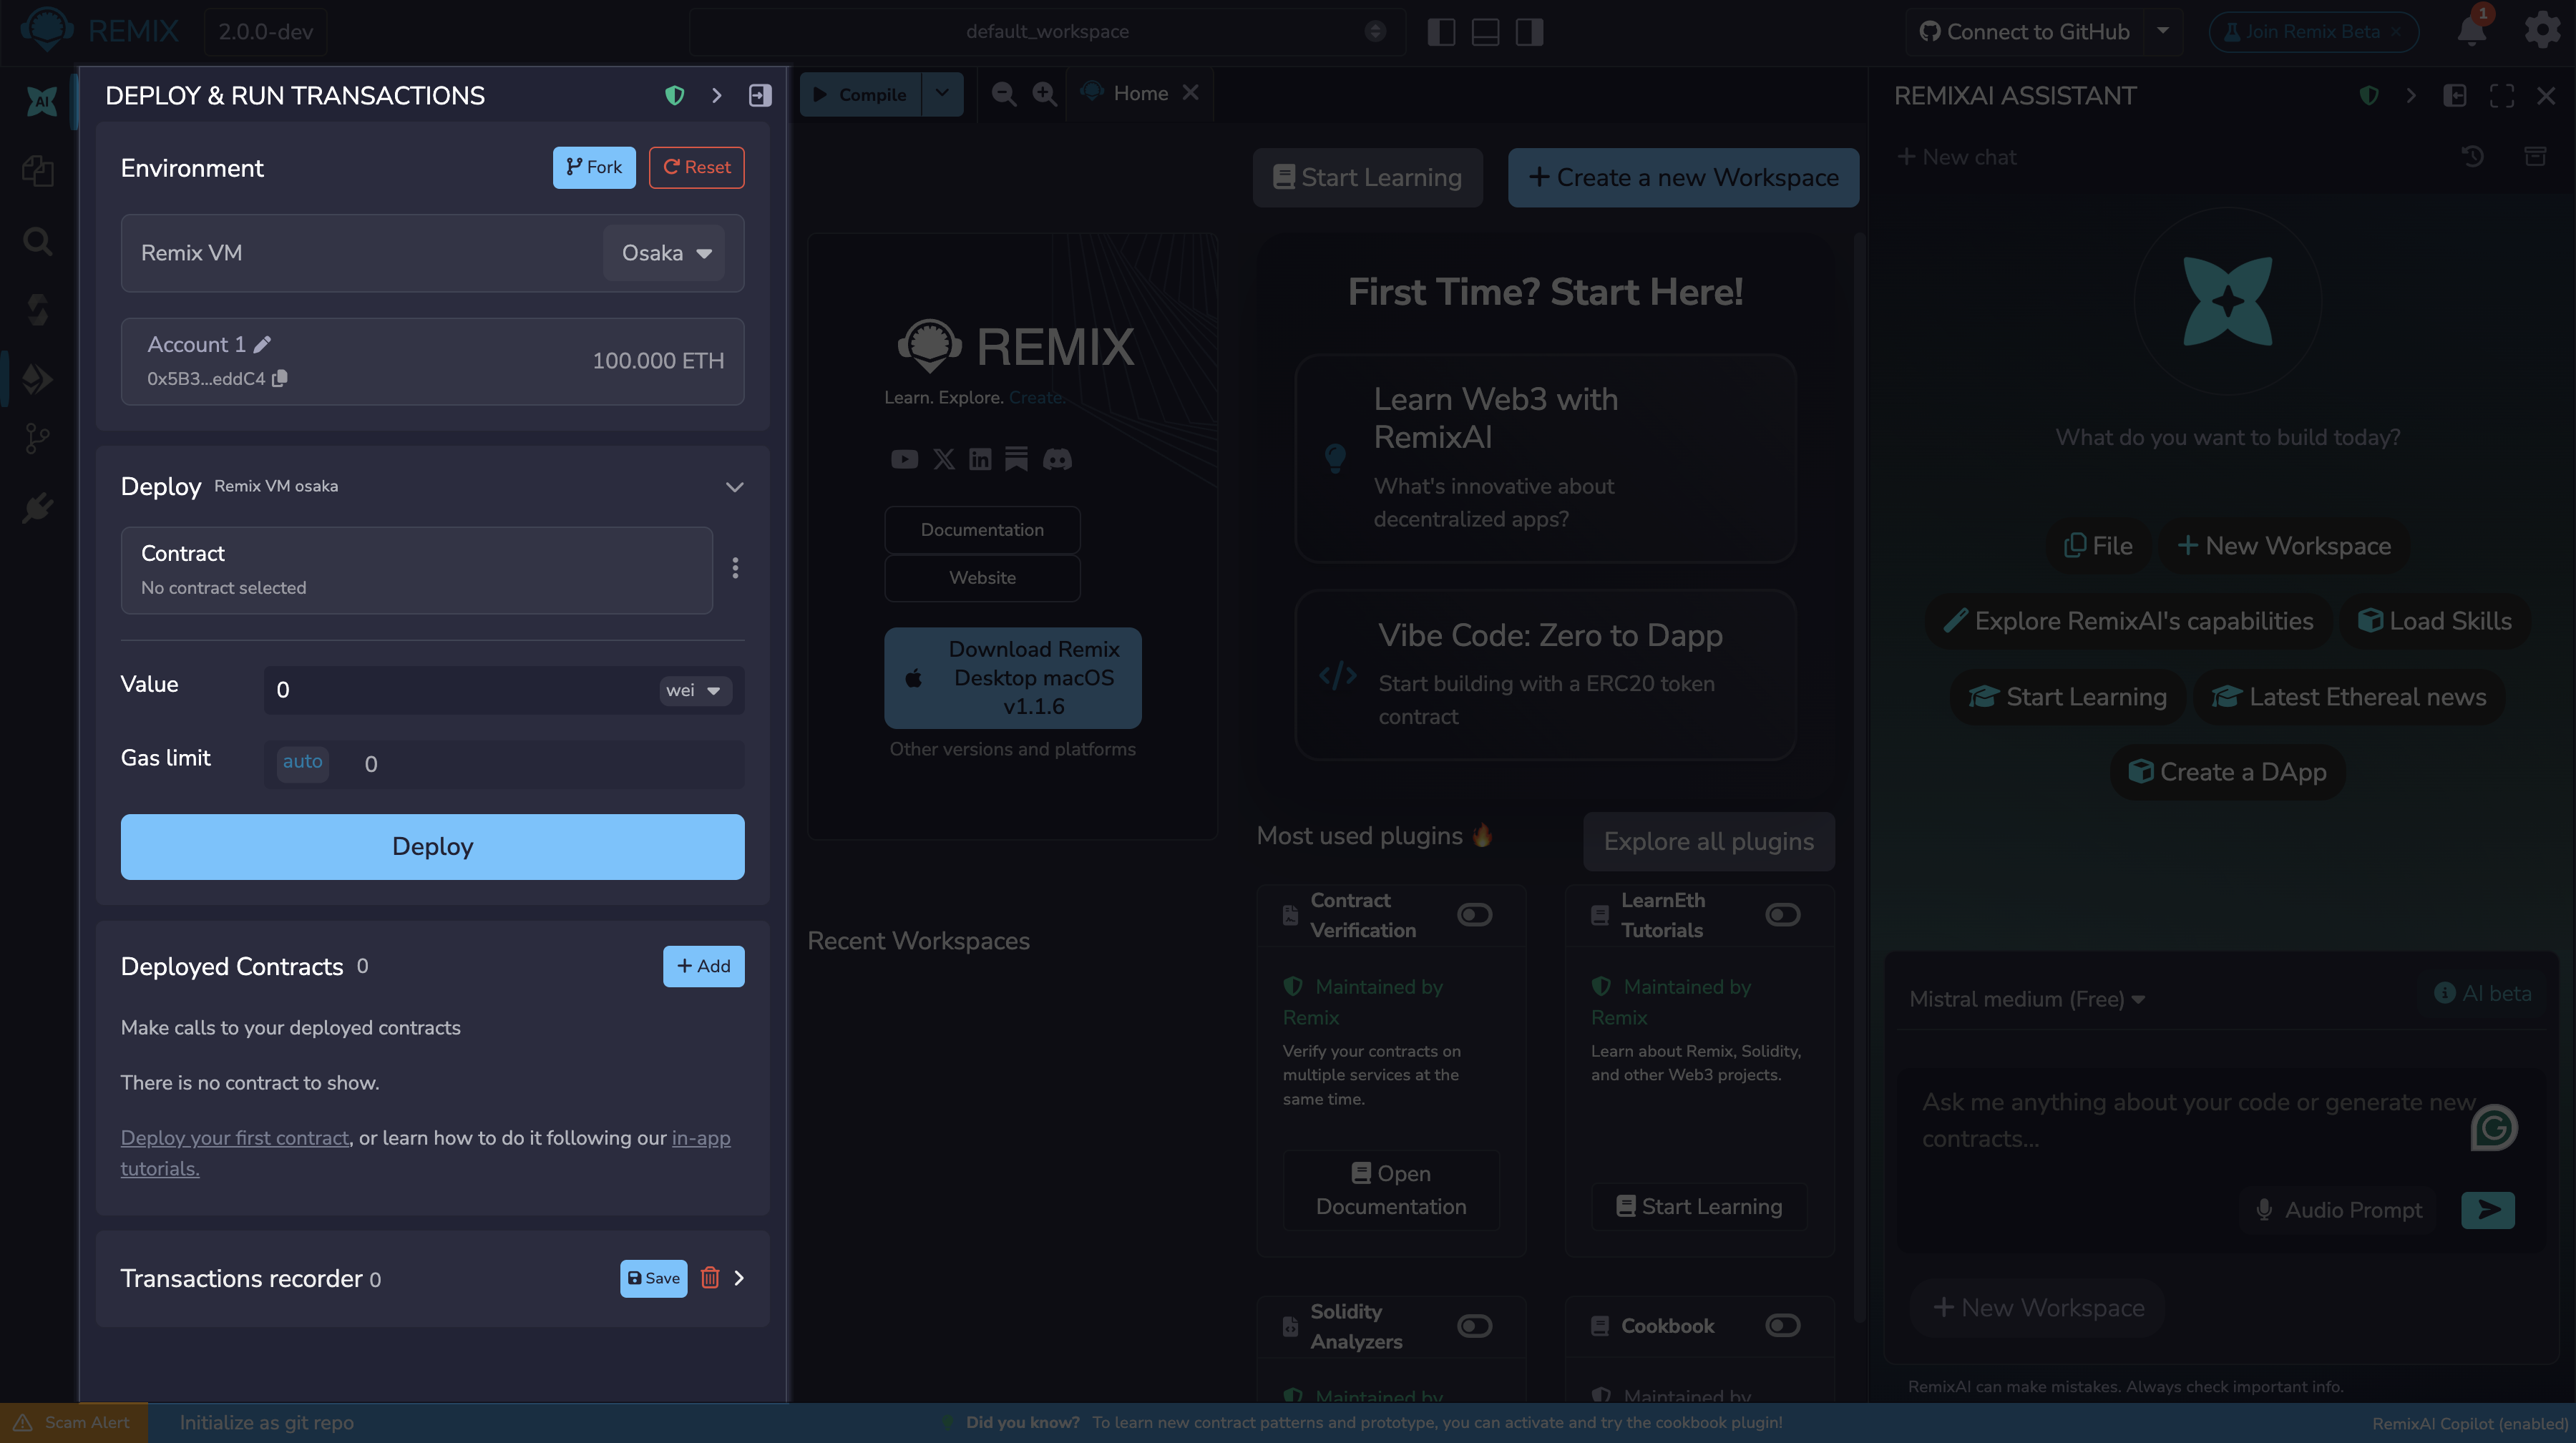
Task: Zoom in the editor
Action: tap(1045, 94)
